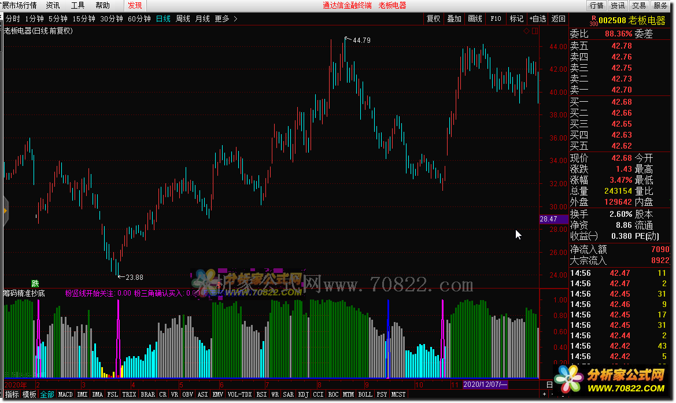This screenshot has height=403, width=676.
Task: Switch indicator to SAR
Action: pyautogui.click(x=288, y=394)
